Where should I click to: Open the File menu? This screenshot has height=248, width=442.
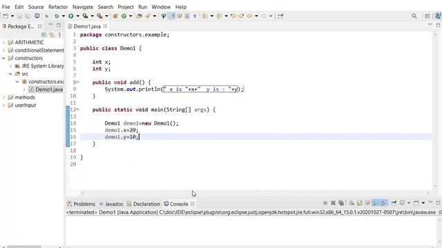(6, 7)
